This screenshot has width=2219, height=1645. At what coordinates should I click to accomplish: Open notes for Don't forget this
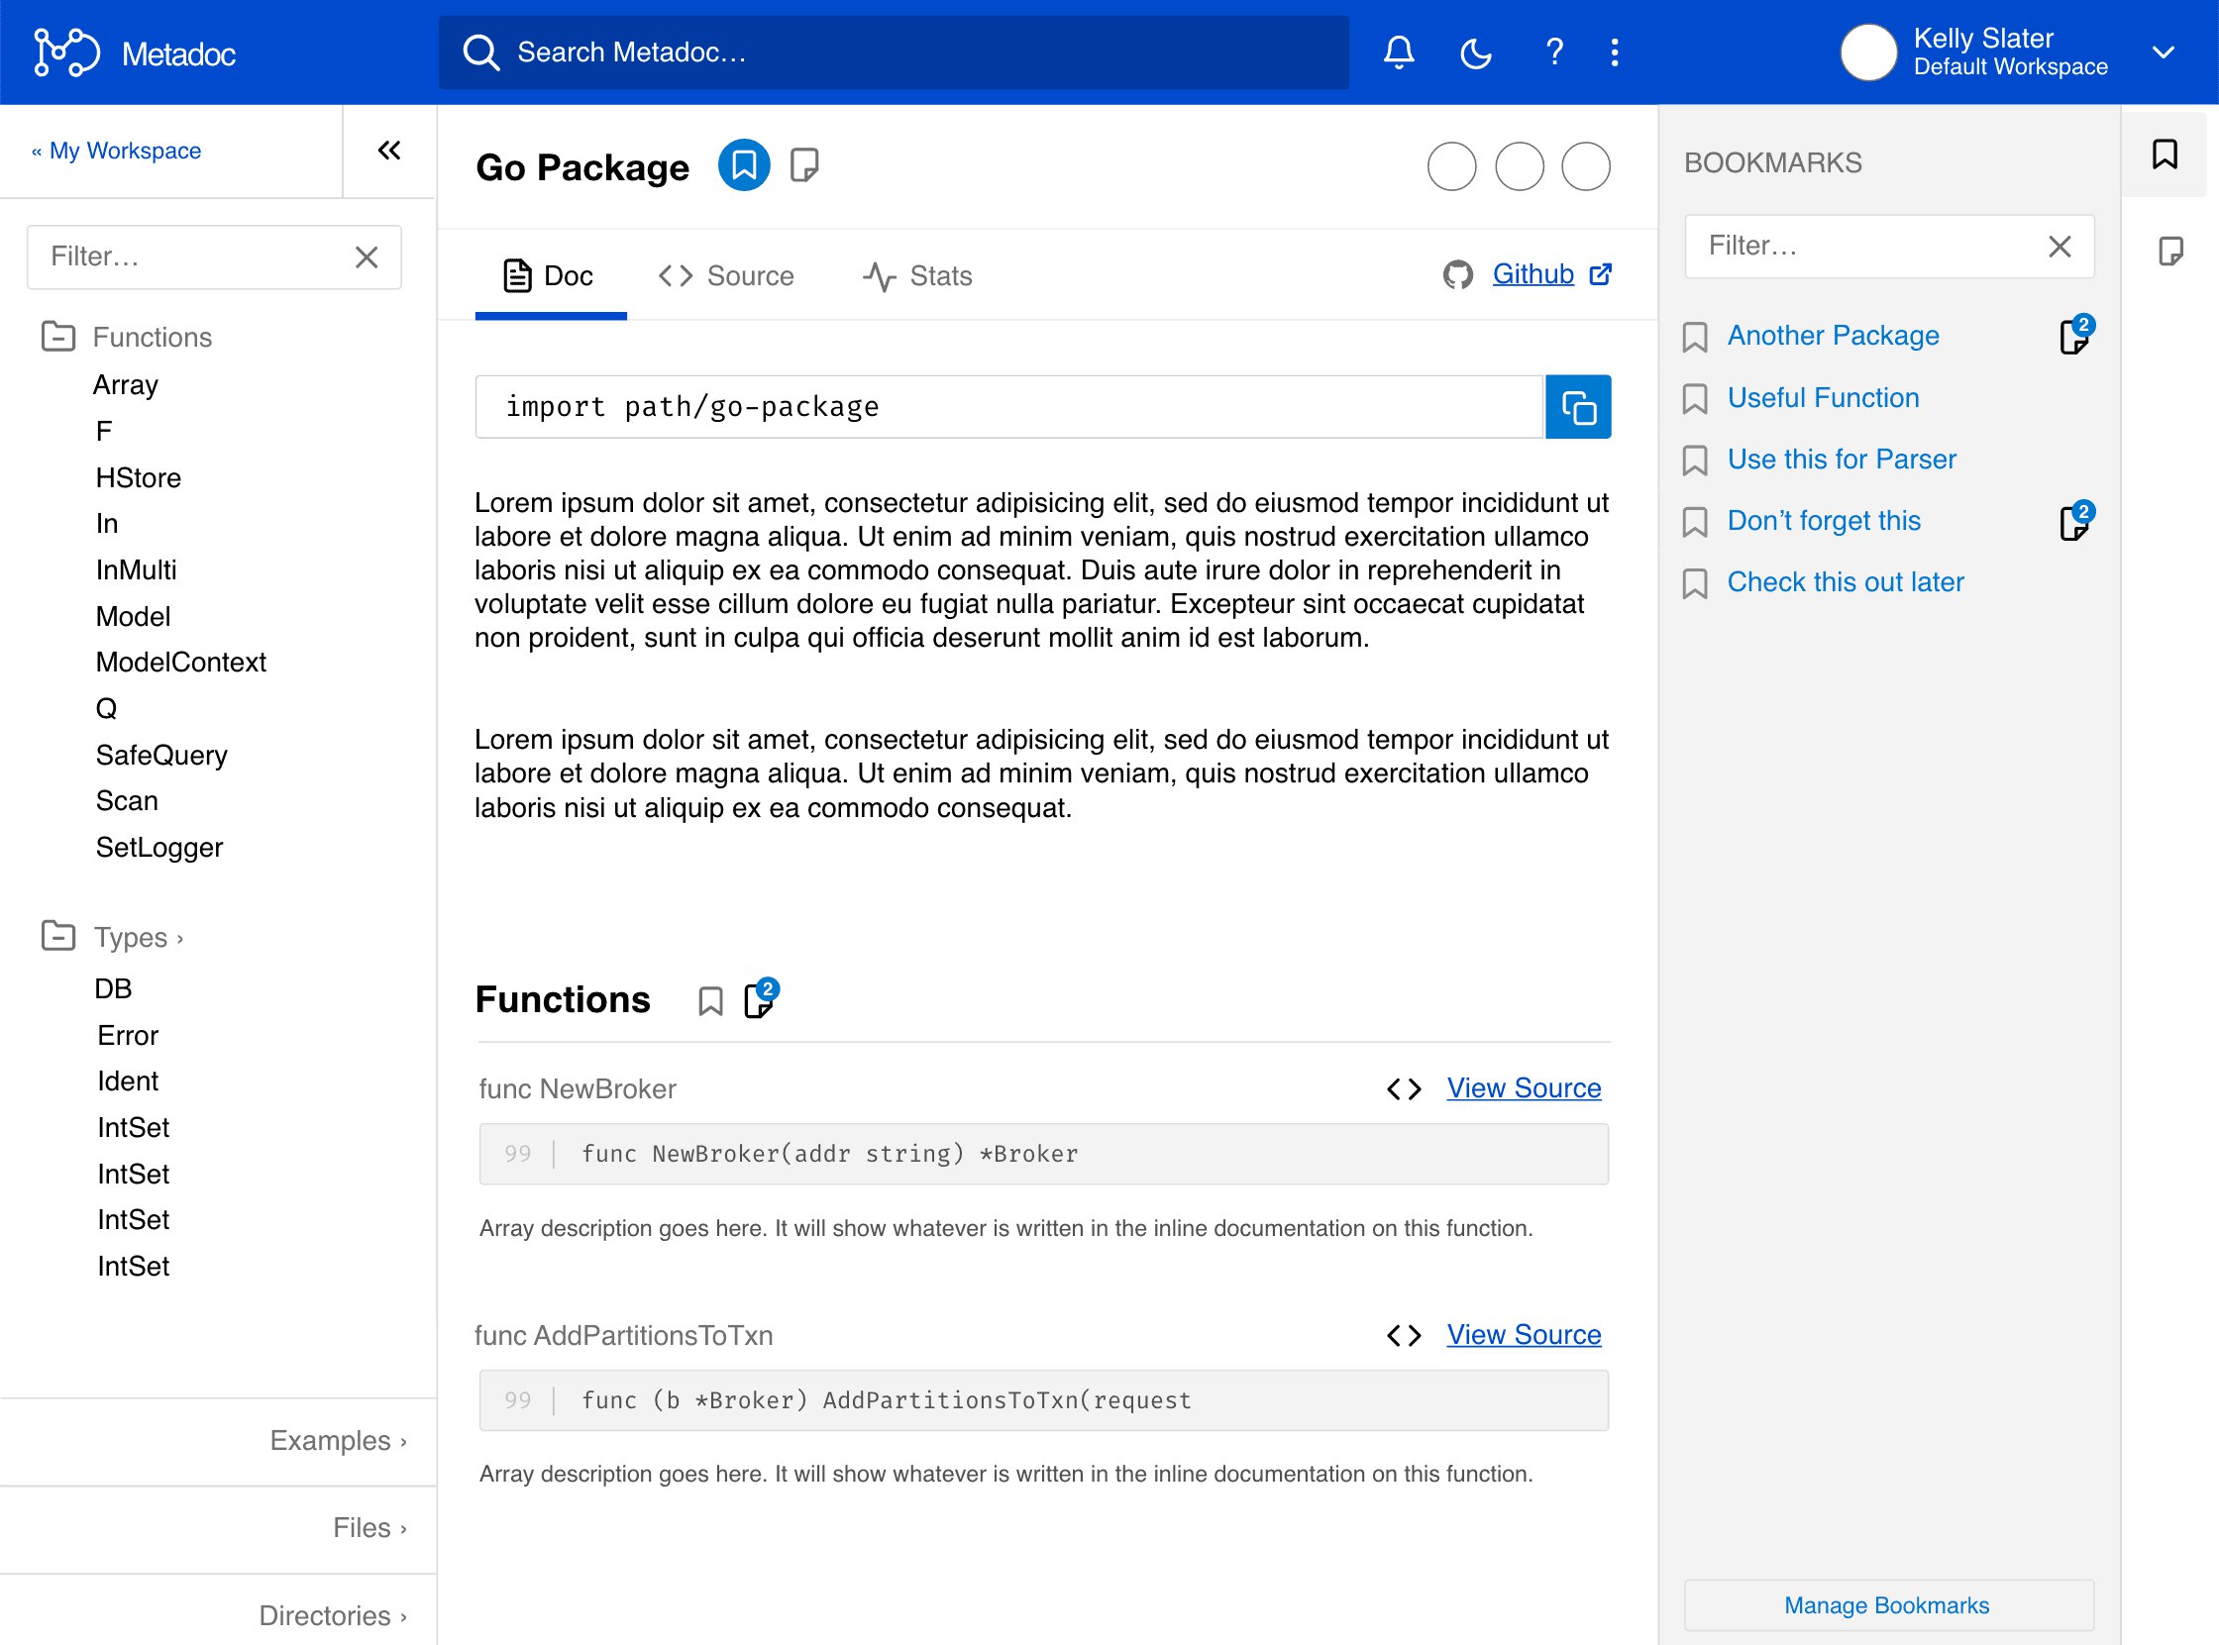pos(2075,521)
